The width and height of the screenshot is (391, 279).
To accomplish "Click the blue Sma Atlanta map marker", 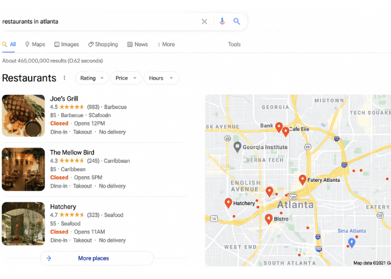I will point(351,243).
